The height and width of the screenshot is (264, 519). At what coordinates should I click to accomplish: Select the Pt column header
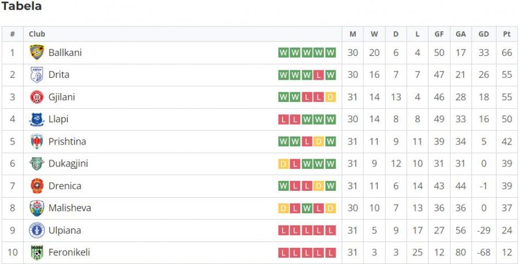[507, 34]
